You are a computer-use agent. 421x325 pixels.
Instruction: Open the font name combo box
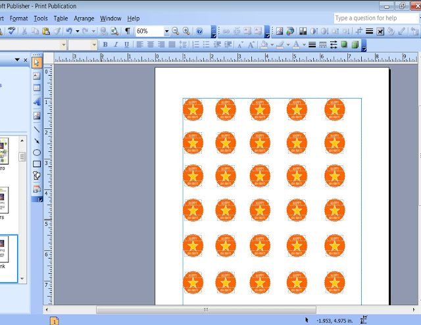[33, 45]
